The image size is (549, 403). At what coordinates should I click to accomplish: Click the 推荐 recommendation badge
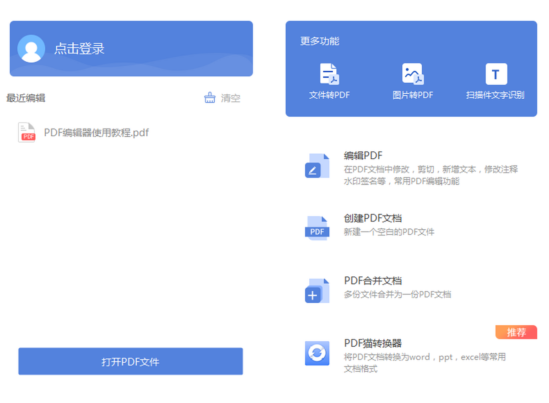[516, 333]
